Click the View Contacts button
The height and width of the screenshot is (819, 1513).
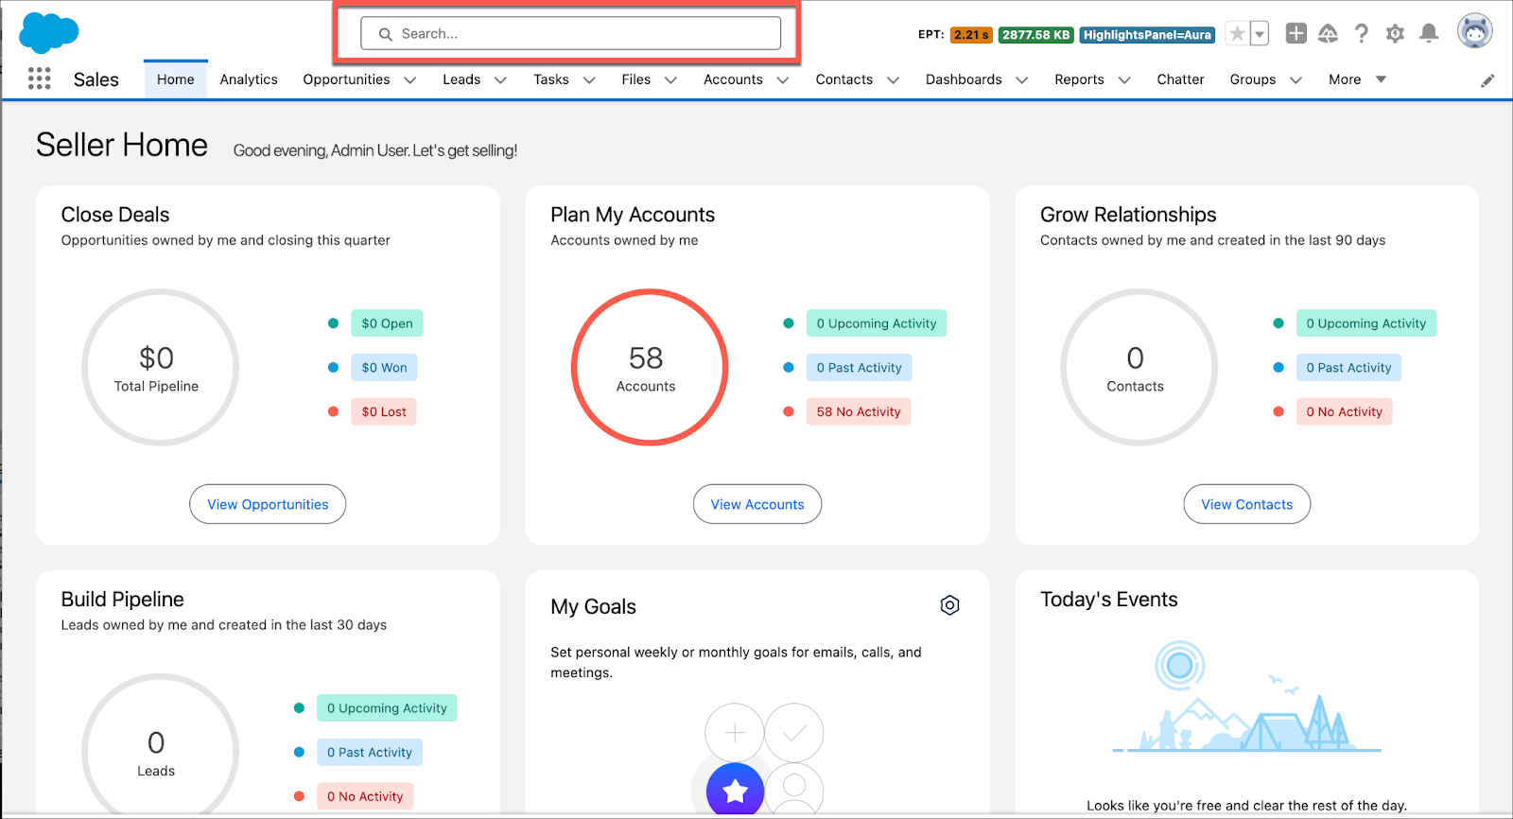click(1246, 504)
